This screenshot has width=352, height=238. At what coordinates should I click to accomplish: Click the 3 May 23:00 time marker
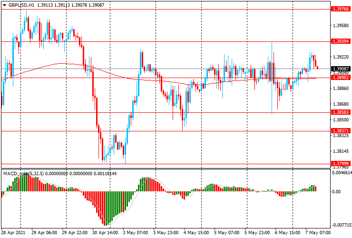pos(166,233)
